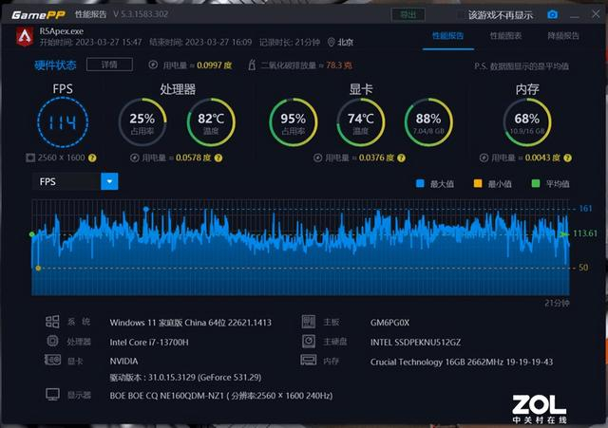Screen dimensions: 608x428
Task: Minimize the GamePP report window
Action: click(575, 15)
